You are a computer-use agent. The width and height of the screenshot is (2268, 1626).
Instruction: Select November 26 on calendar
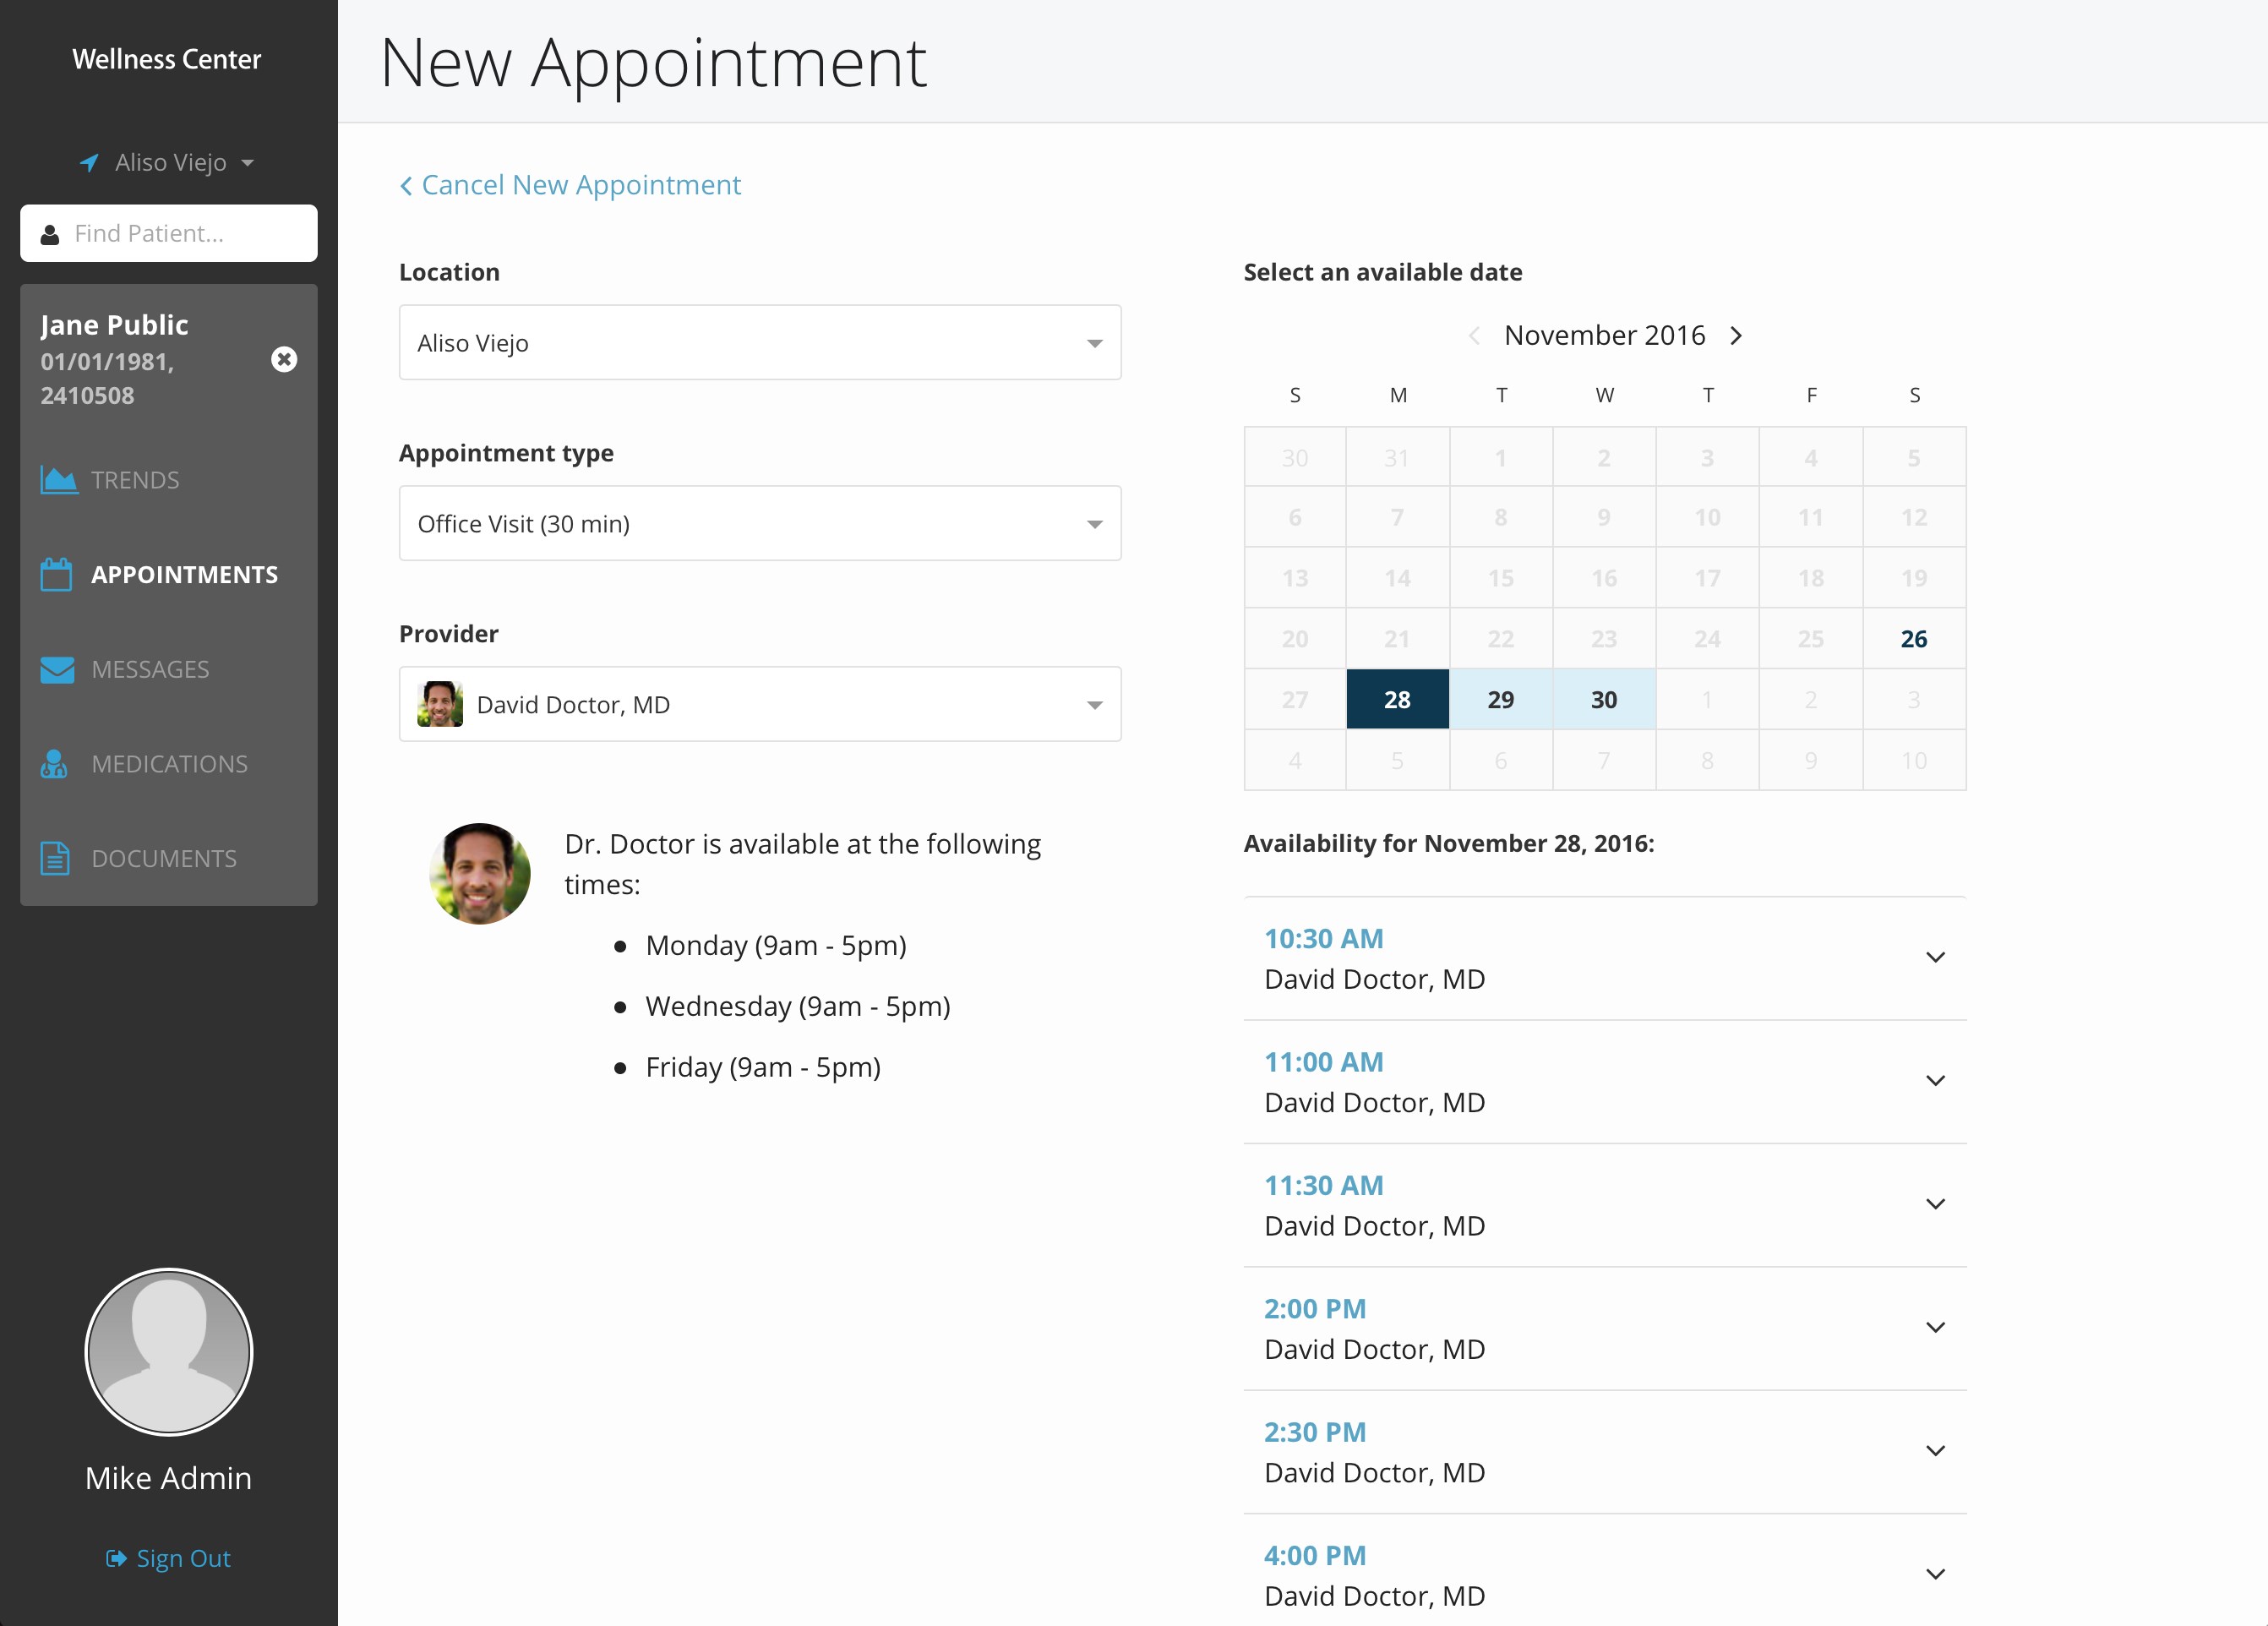1913,639
